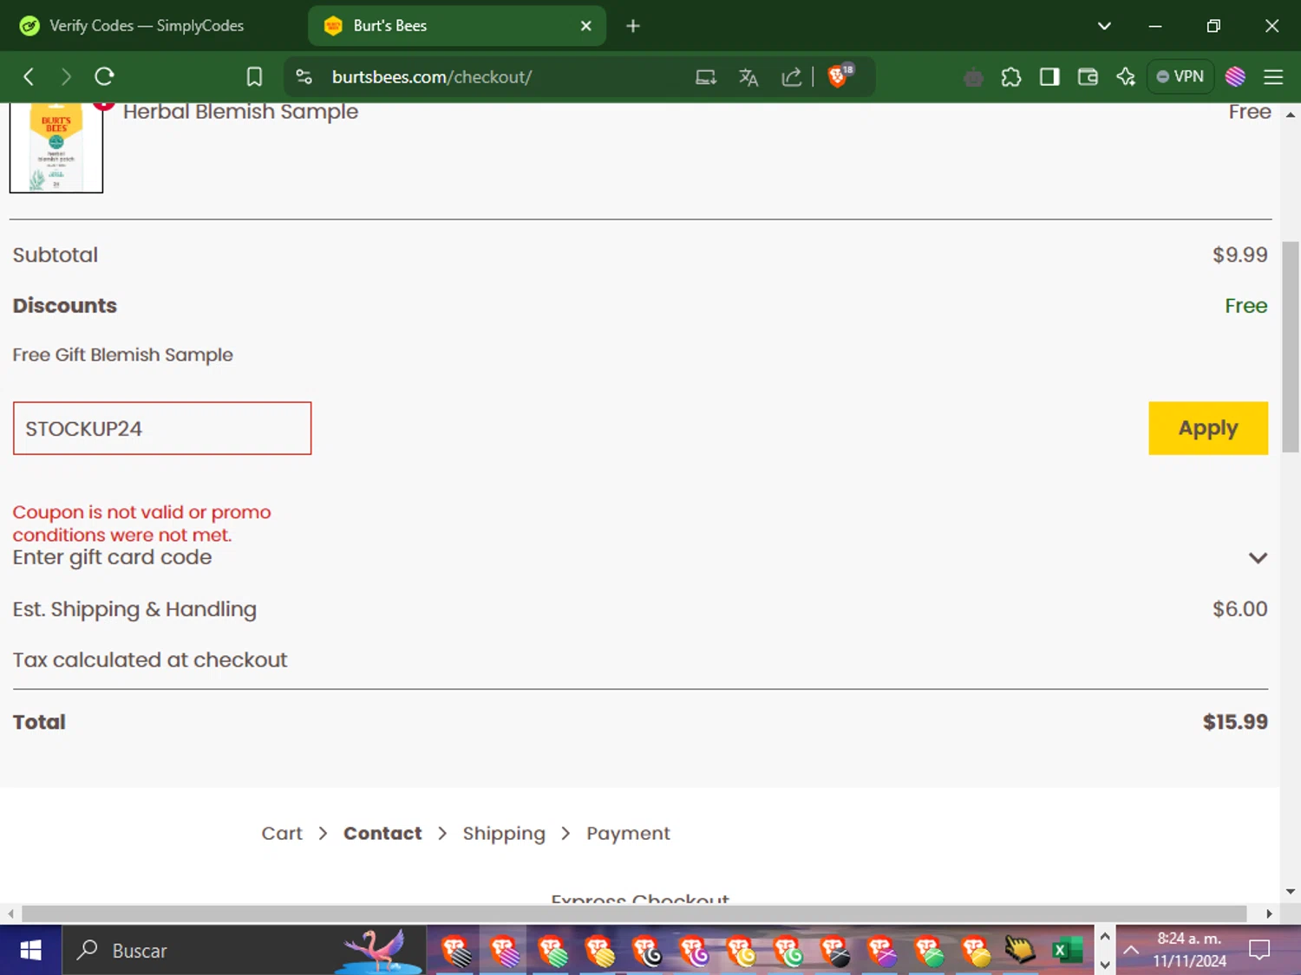Open the browser main menu
The image size is (1301, 975).
tap(1273, 77)
